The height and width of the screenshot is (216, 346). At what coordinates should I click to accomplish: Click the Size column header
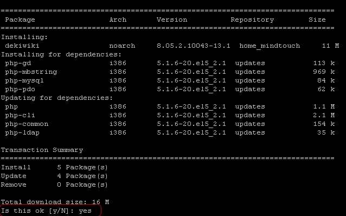[x=317, y=20]
